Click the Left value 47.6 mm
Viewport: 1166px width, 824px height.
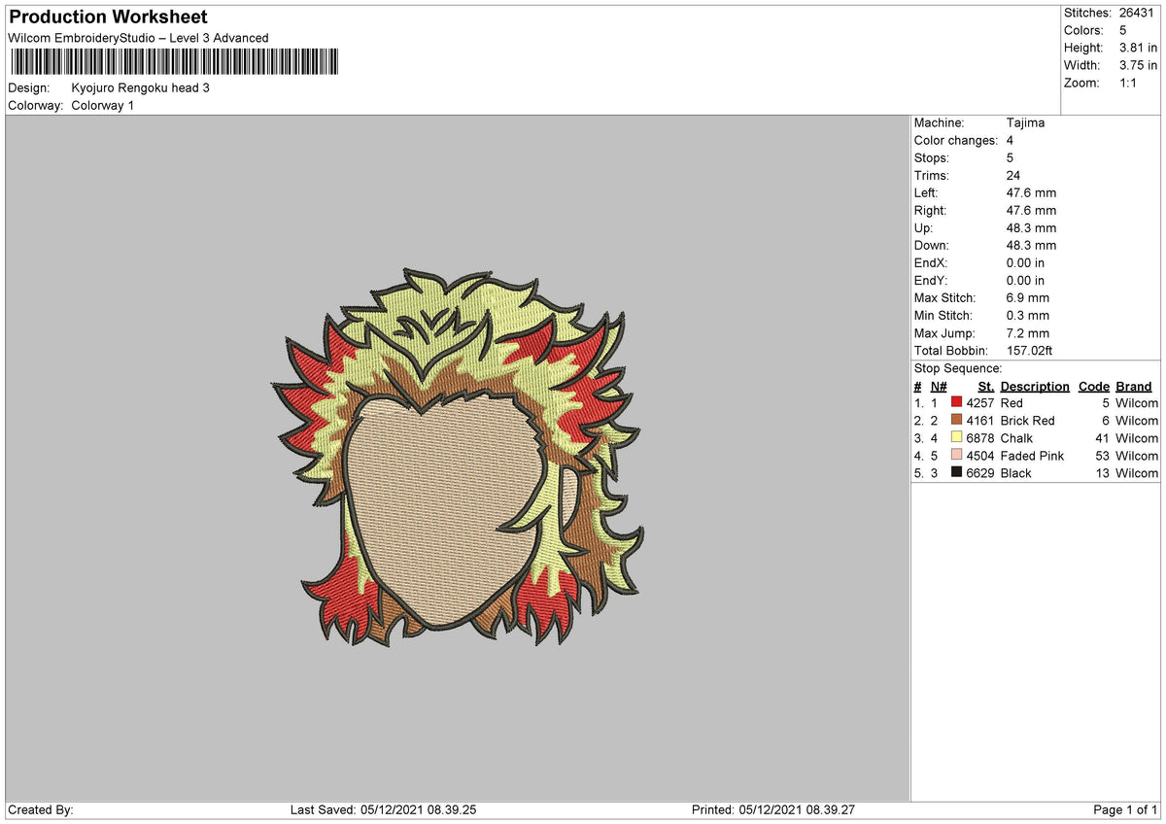pyautogui.click(x=1032, y=192)
